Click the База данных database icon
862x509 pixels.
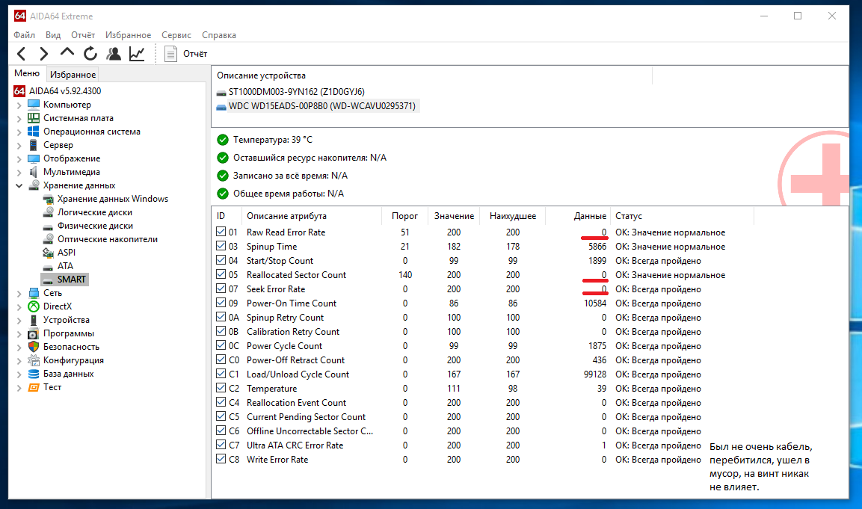(x=34, y=374)
